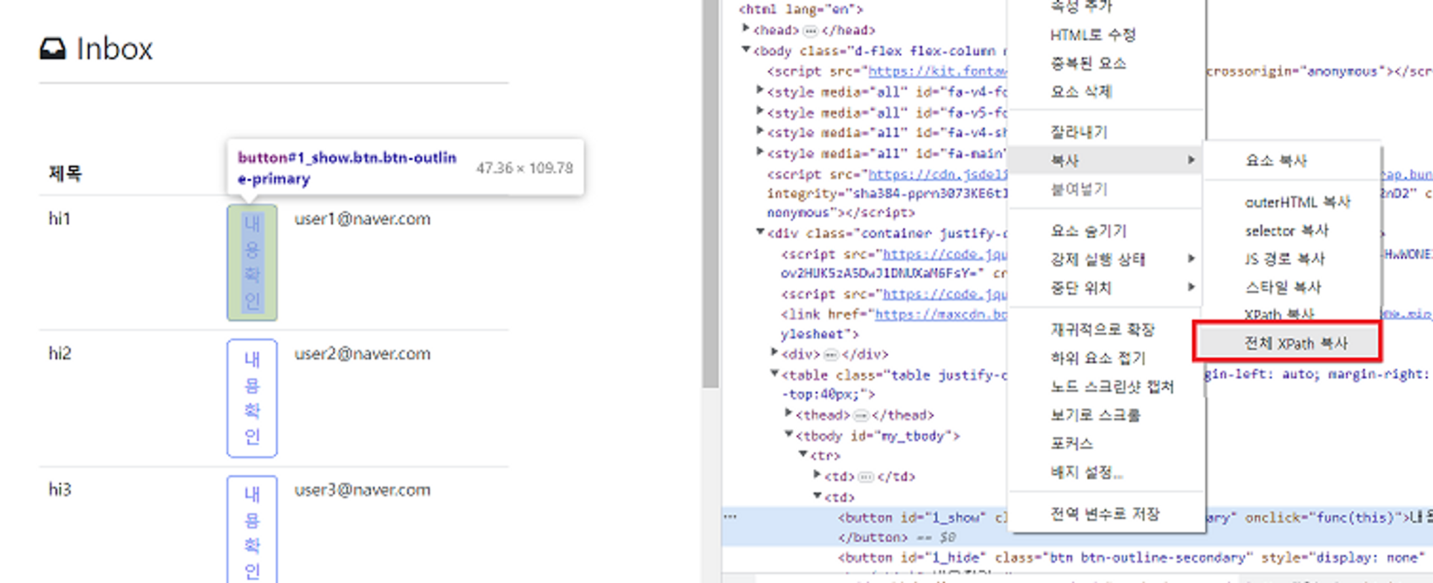Expand the thead element node
This screenshot has height=583, width=1433.
pos(789,413)
